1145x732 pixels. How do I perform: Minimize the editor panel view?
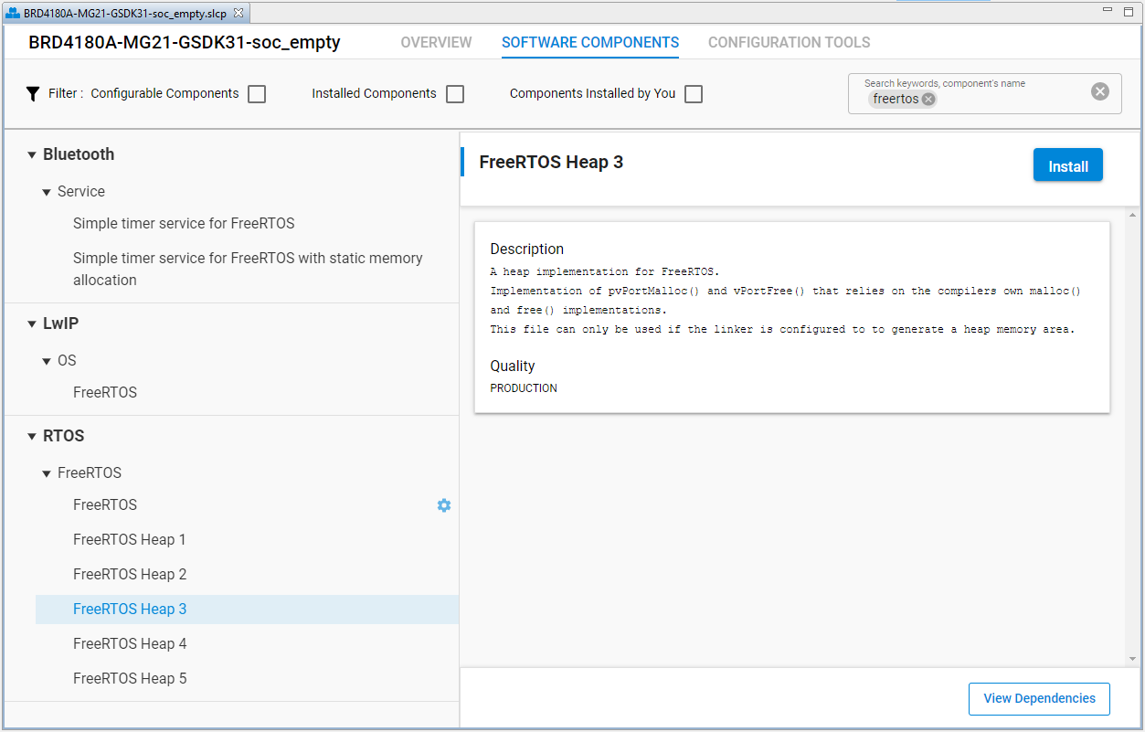(x=1107, y=10)
